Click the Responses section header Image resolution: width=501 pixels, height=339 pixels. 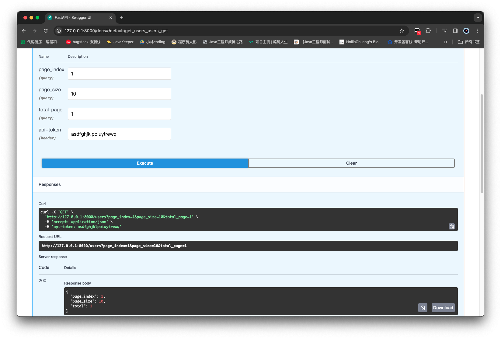(50, 184)
